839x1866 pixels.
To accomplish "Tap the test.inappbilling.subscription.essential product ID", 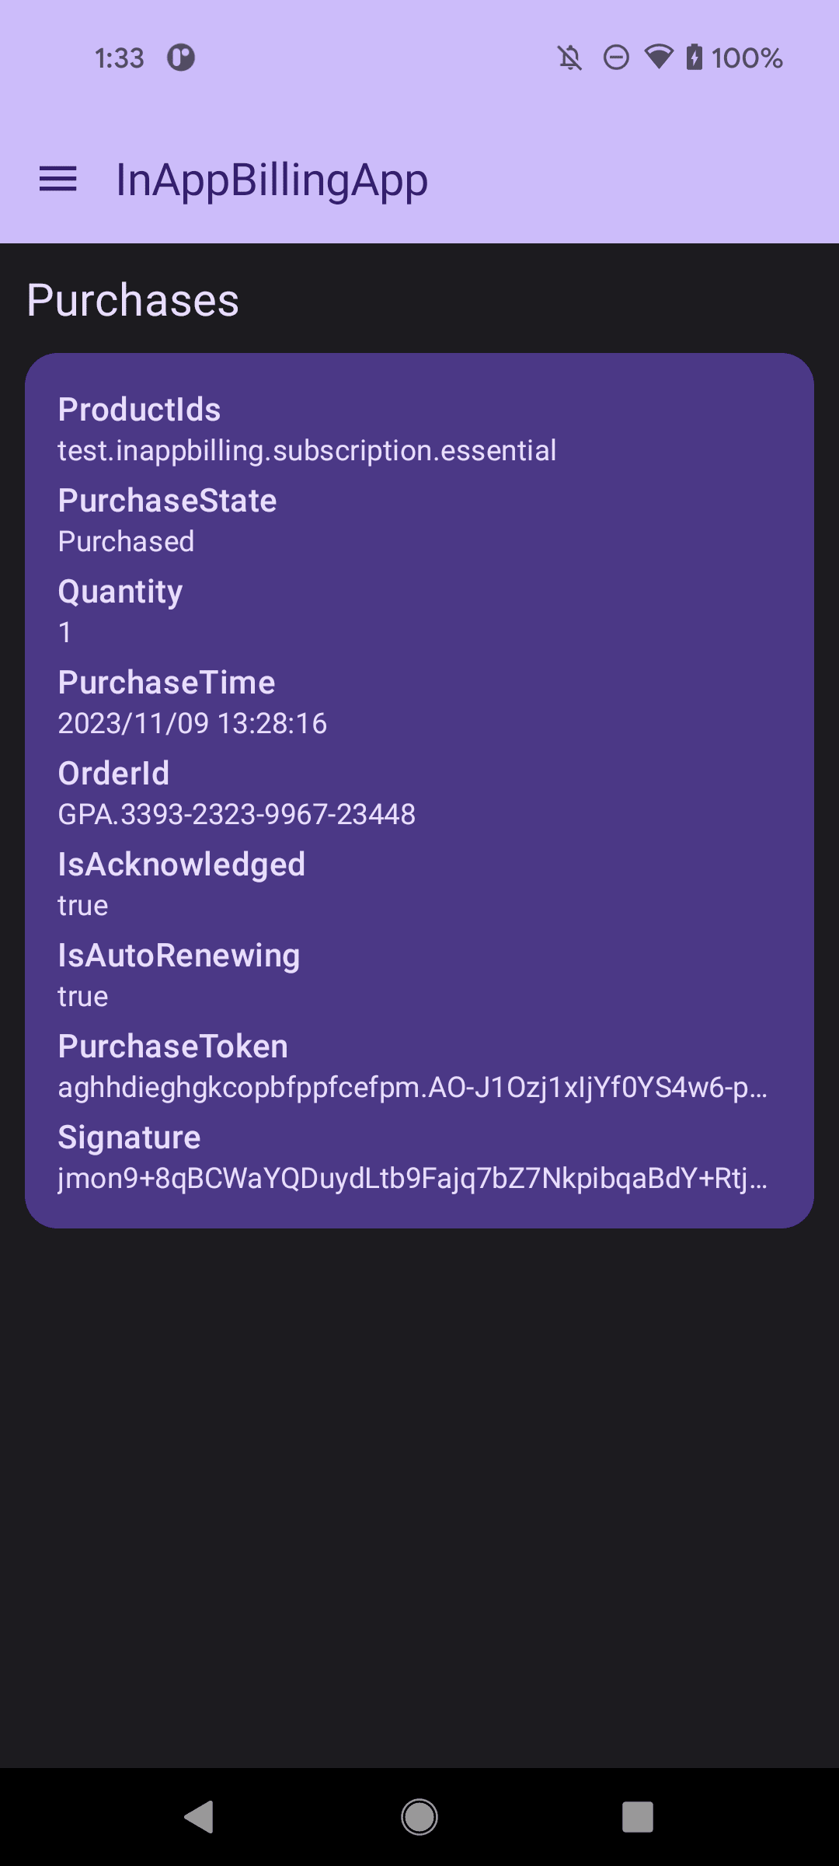I will pyautogui.click(x=307, y=451).
